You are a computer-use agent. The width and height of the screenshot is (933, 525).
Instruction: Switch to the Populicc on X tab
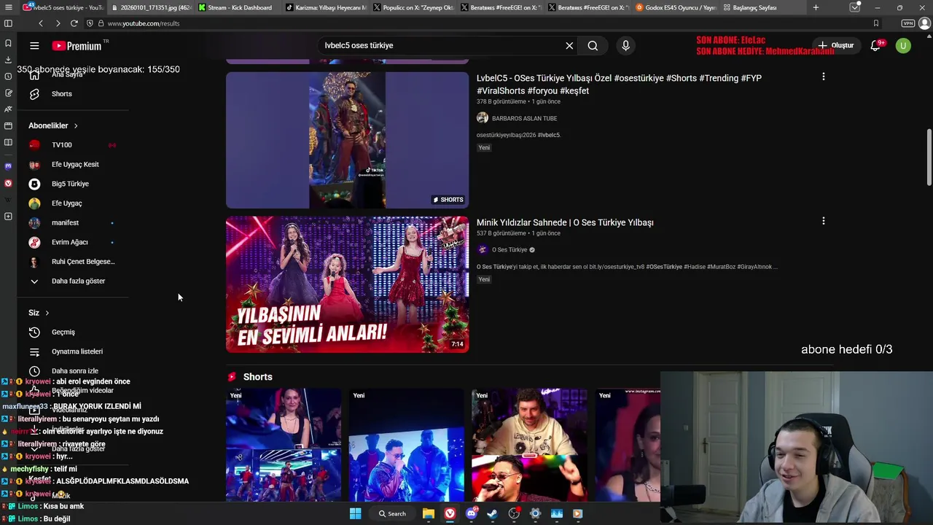tap(413, 7)
